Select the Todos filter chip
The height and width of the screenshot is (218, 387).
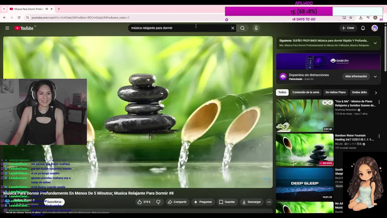pos(282,92)
